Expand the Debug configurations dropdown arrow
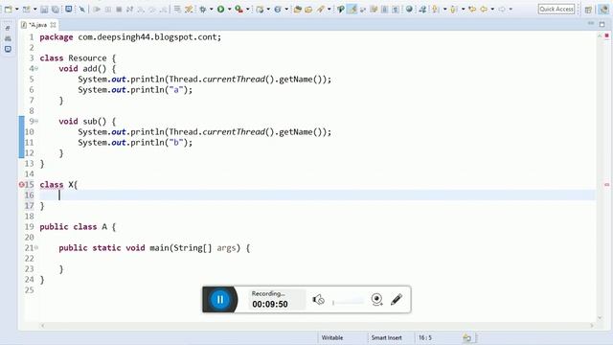This screenshot has width=613, height=345. click(212, 9)
